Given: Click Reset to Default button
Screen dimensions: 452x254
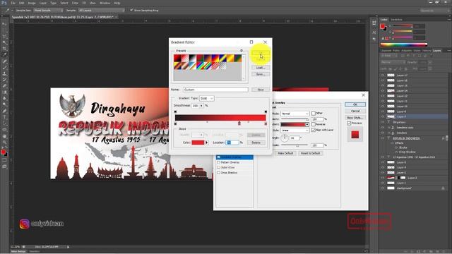Looking at the screenshot, I should click(310, 153).
